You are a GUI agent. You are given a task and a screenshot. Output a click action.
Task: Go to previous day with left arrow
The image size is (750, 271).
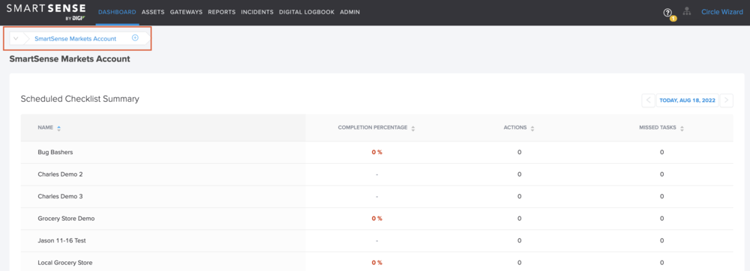click(649, 100)
